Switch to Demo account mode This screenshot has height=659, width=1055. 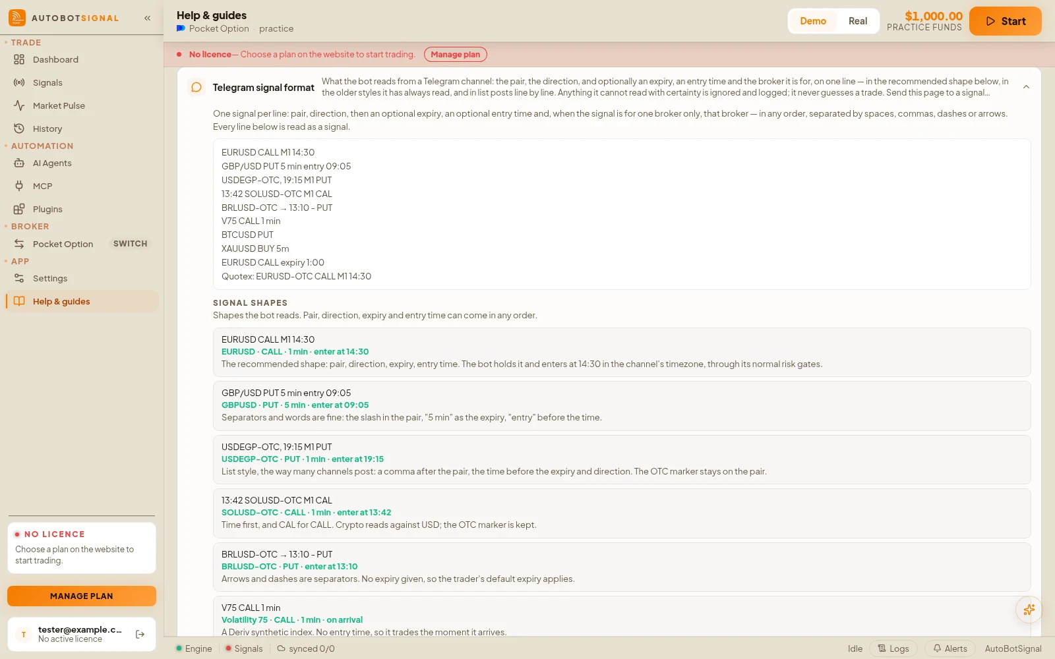click(x=813, y=21)
